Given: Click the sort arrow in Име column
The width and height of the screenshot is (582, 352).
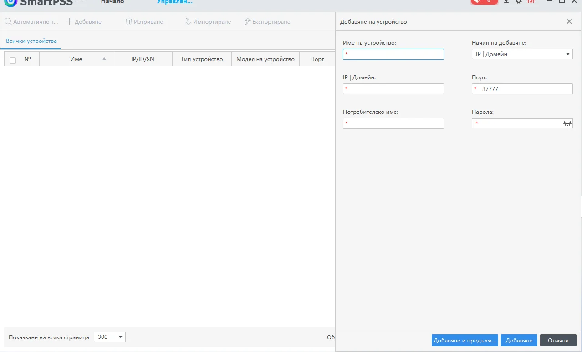Looking at the screenshot, I should [x=104, y=59].
